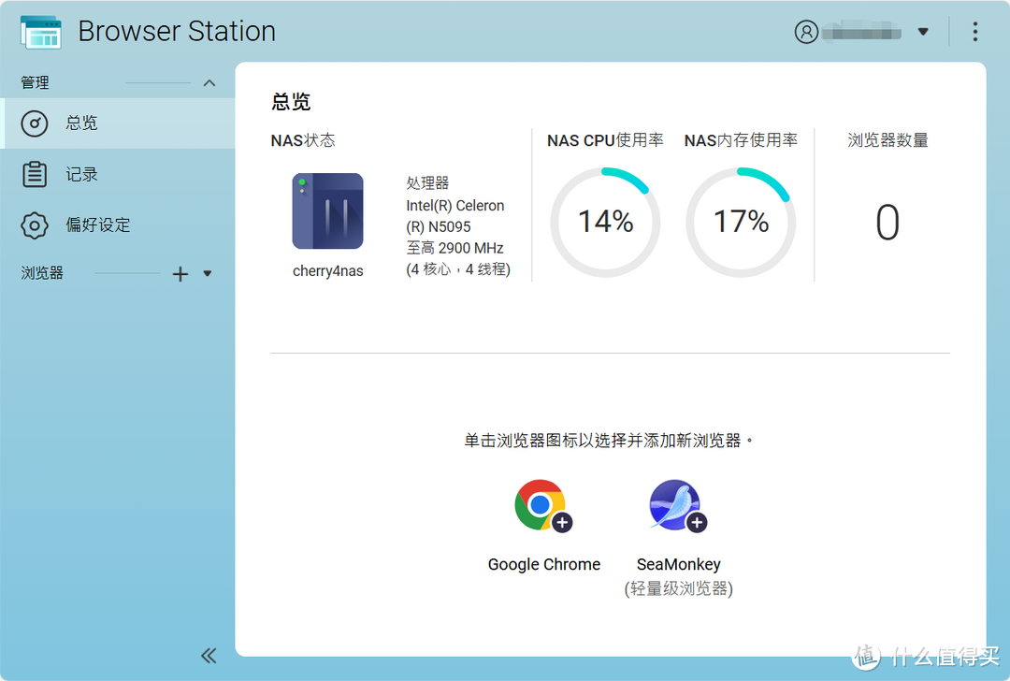Open the Browser Station logo icon
This screenshot has width=1010, height=681.
[x=41, y=31]
